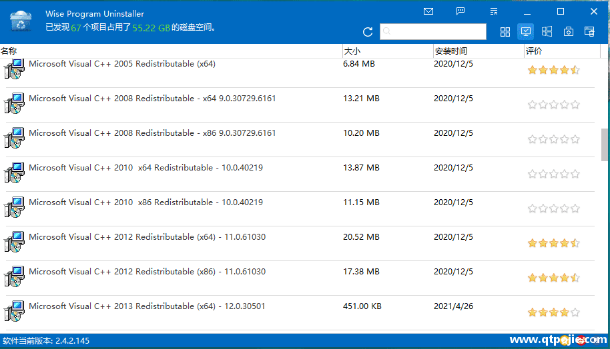Click star rating of 2012 (x64) row
This screenshot has height=349, width=610.
coord(553,243)
